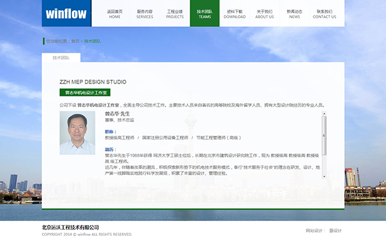The height and width of the screenshot is (241, 386).
Task: Click the 曾志华 先生 name heading
Action: tap(117, 114)
